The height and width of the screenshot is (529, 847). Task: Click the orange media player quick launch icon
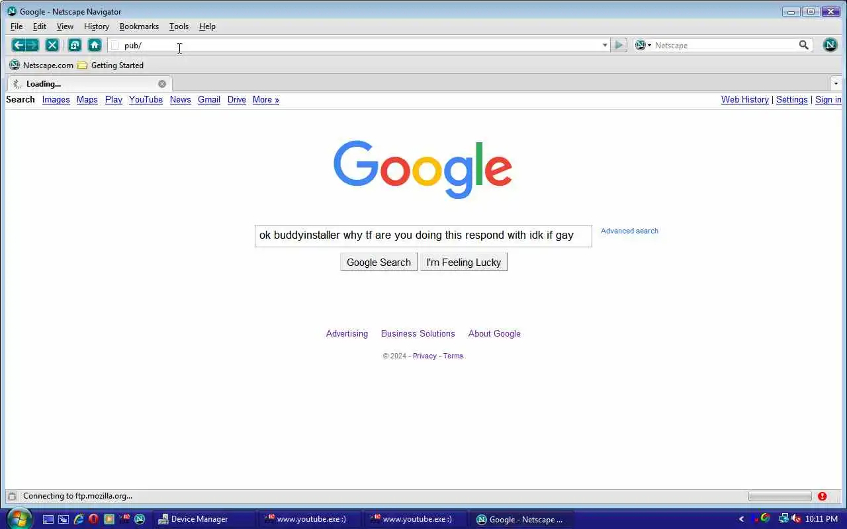[109, 519]
